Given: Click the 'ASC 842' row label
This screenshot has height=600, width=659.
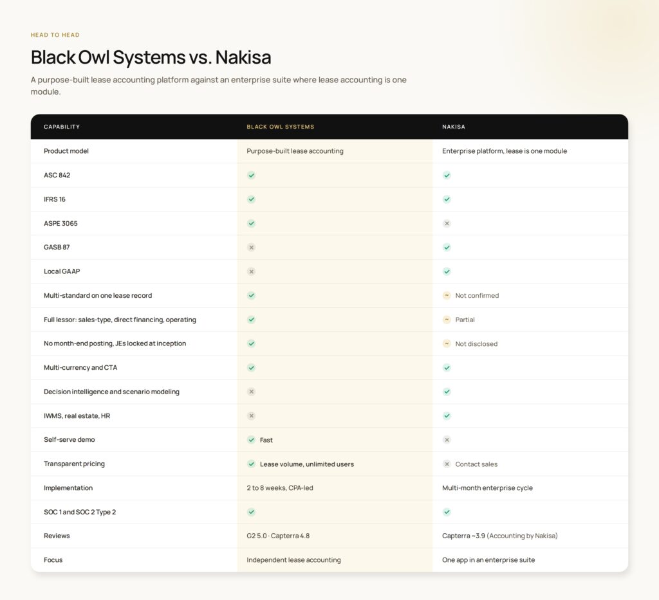Looking at the screenshot, I should [x=57, y=175].
